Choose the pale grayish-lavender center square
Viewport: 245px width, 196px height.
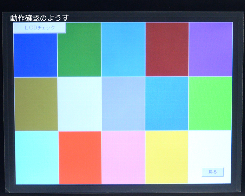[123, 104]
